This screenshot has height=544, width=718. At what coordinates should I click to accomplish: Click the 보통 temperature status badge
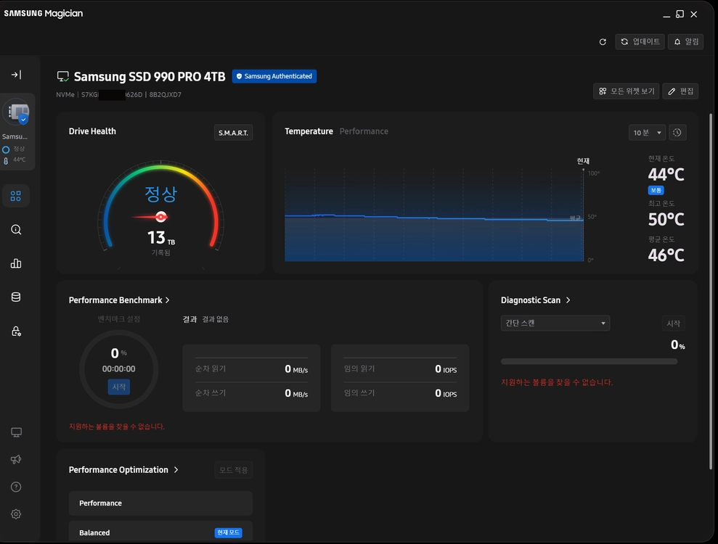656,190
